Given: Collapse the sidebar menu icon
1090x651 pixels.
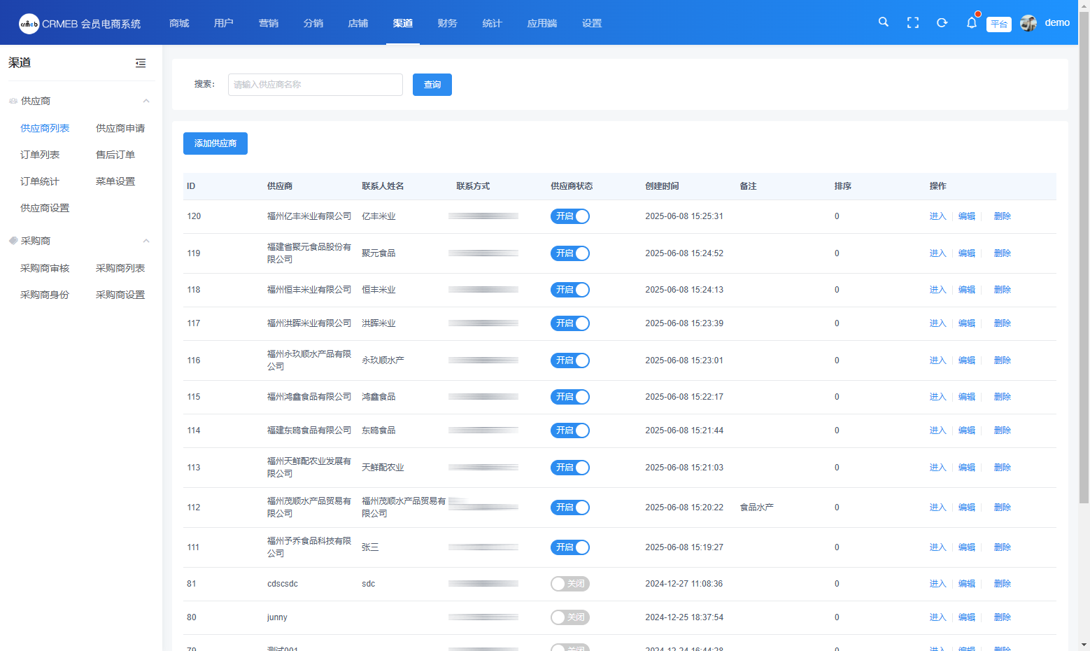Looking at the screenshot, I should [x=141, y=63].
